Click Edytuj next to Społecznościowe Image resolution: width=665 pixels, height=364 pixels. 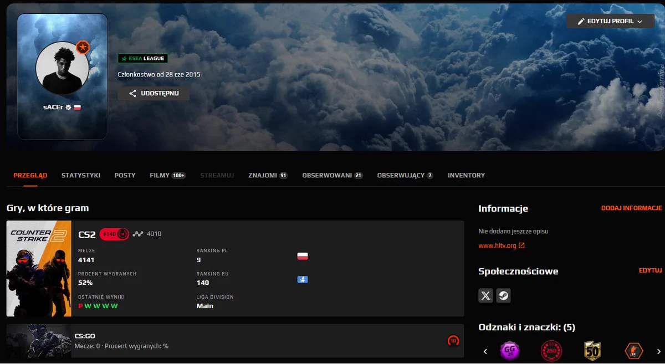(651, 270)
